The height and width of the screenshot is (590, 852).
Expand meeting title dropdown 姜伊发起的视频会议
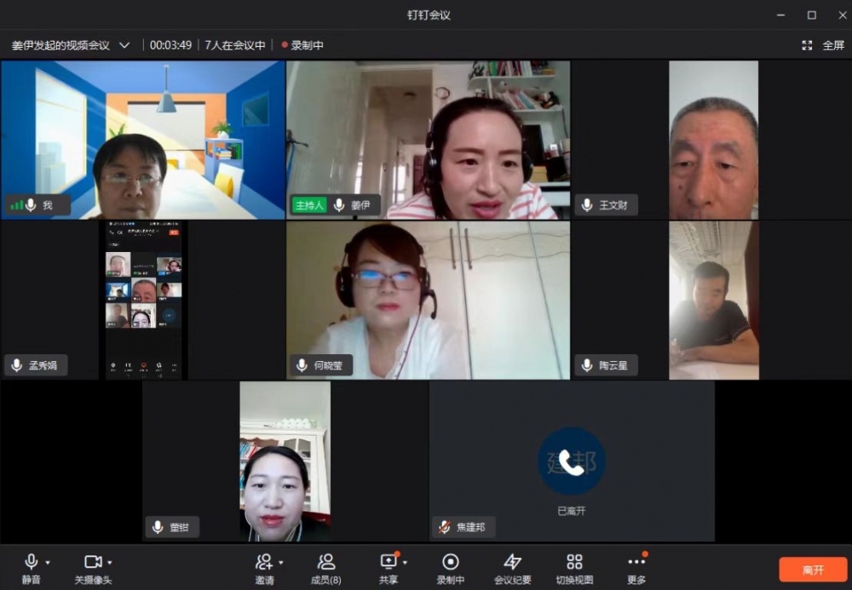[124, 45]
